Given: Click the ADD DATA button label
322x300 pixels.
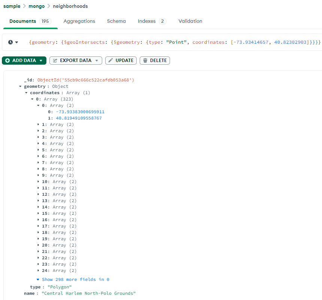Looking at the screenshot, I should pyautogui.click(x=24, y=61).
